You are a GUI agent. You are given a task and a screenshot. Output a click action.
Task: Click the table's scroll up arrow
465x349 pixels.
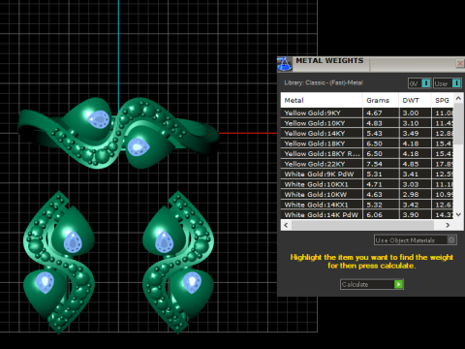click(x=458, y=98)
